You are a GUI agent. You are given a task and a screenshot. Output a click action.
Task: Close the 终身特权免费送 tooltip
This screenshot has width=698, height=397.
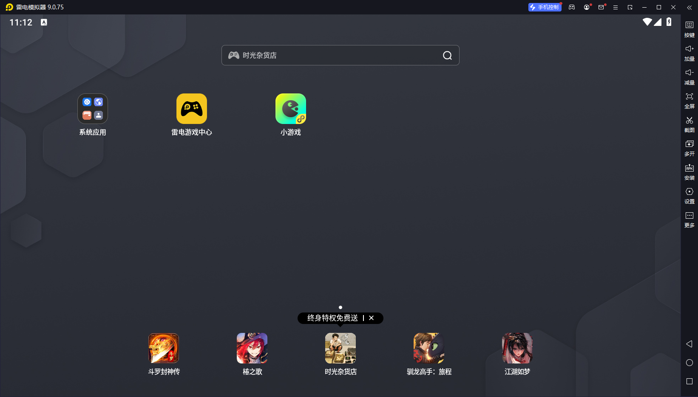(x=372, y=318)
